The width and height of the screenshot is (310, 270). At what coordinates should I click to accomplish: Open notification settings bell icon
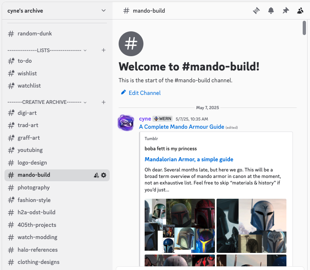pyautogui.click(x=271, y=11)
